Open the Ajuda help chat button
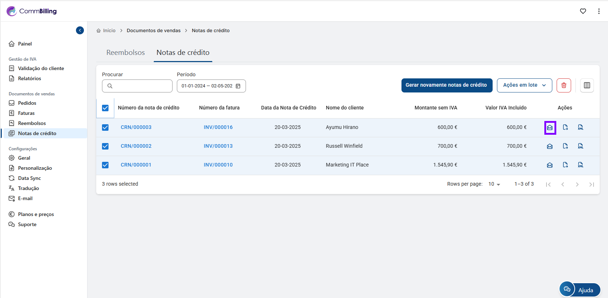Viewport: 608px width, 298px height. [x=580, y=290]
